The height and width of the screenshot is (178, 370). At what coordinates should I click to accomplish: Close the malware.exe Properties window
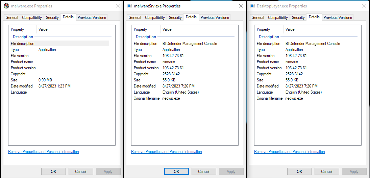118,6
